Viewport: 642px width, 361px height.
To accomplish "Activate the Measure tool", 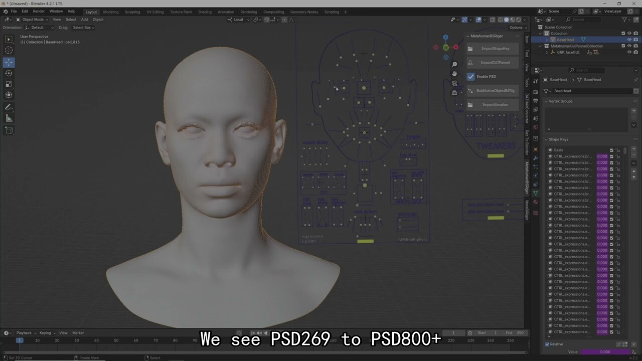I will pos(9,118).
